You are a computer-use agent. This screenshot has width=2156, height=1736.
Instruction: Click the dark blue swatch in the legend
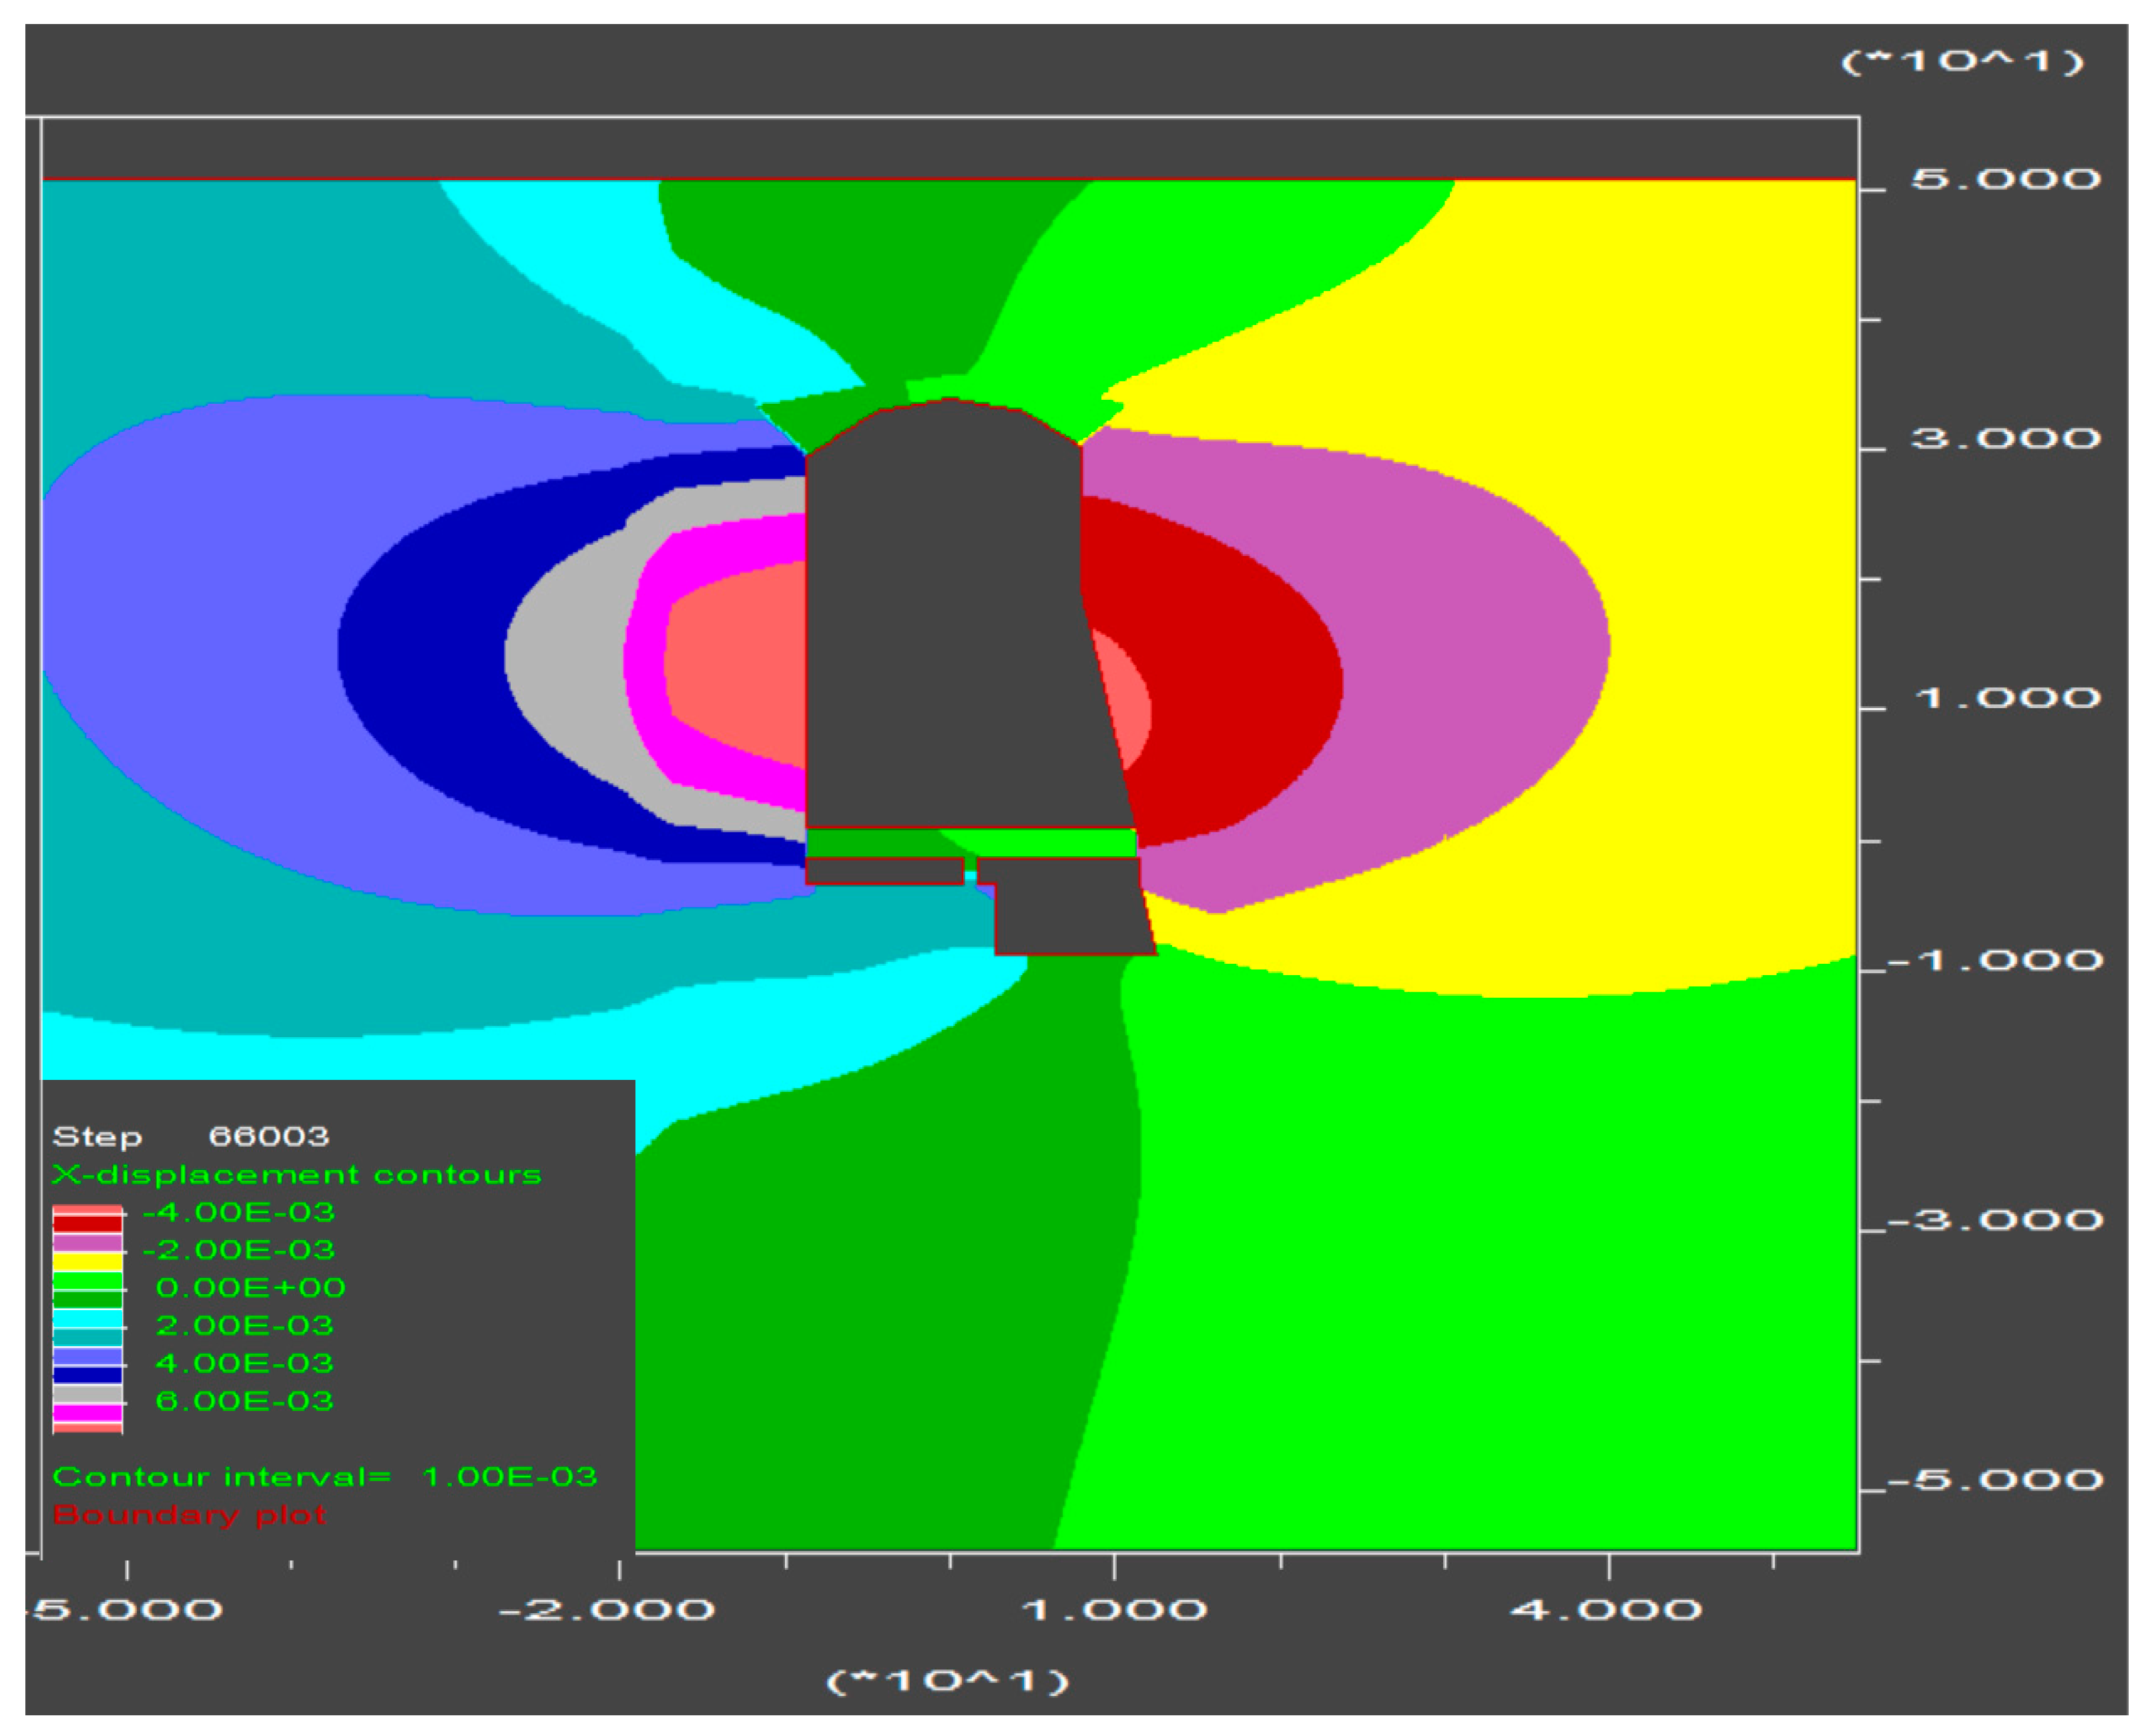click(87, 1375)
